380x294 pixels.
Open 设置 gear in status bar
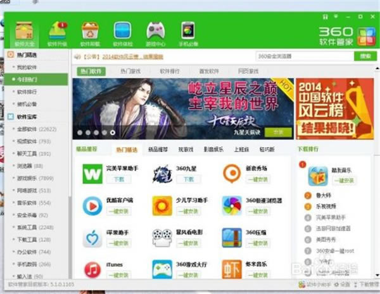342,284
